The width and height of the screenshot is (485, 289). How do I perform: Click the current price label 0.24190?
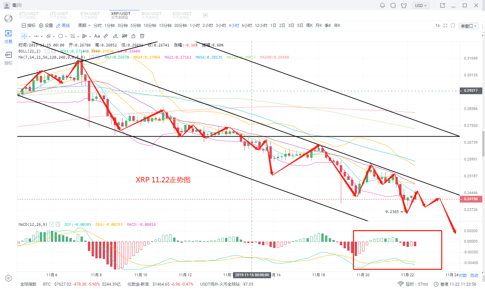pos(471,199)
